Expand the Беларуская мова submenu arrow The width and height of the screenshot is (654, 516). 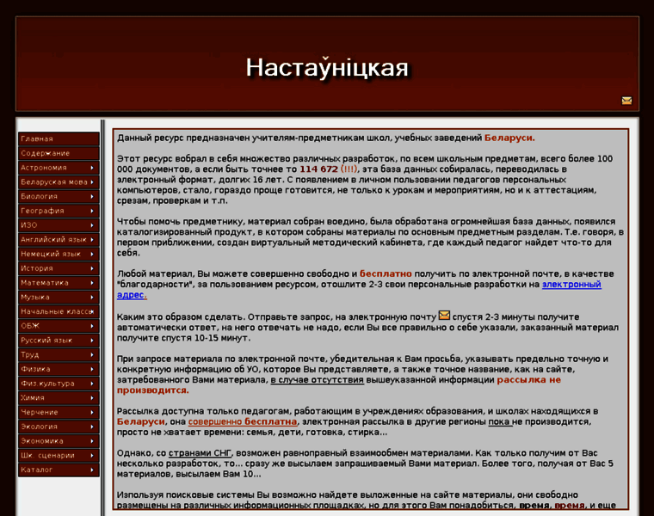tap(92, 182)
